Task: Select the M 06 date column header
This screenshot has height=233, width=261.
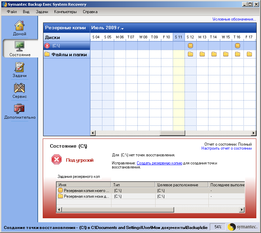Action: 120,37
